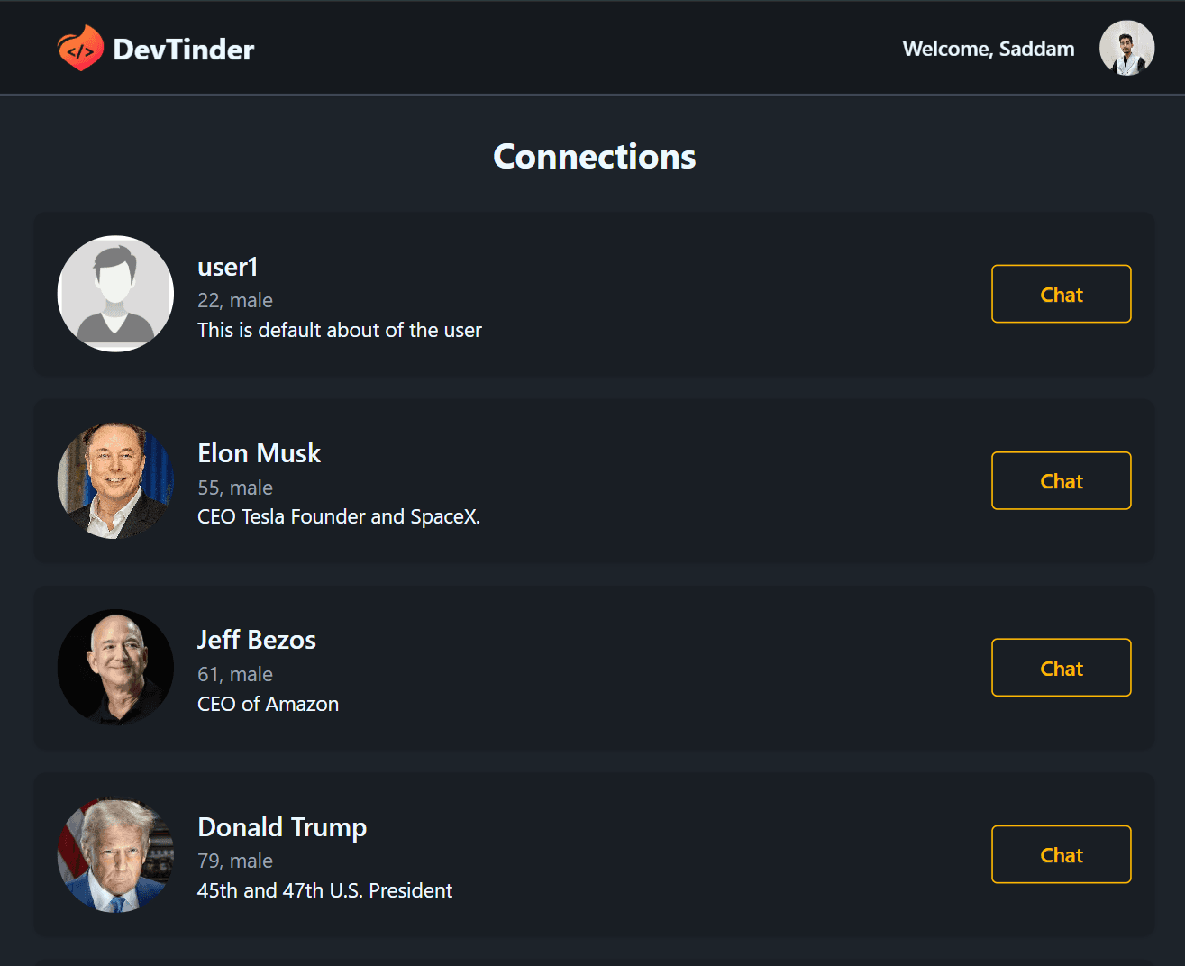
Task: Open chat with Donald Trump
Action: 1062,854
